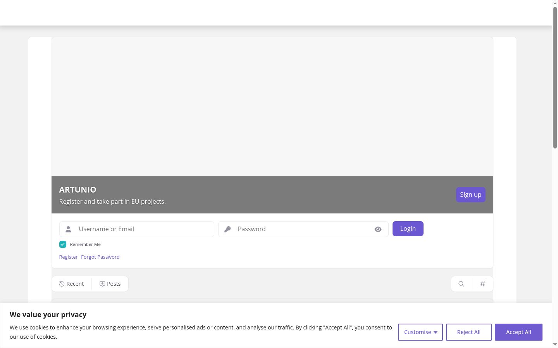The image size is (558, 348).
Task: Accept All cookies
Action: [518, 332]
